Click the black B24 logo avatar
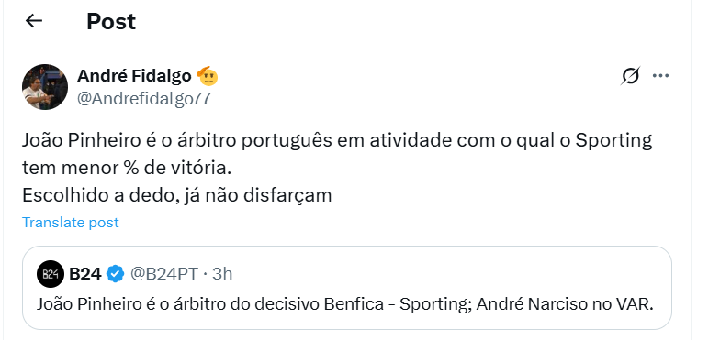 click(51, 274)
